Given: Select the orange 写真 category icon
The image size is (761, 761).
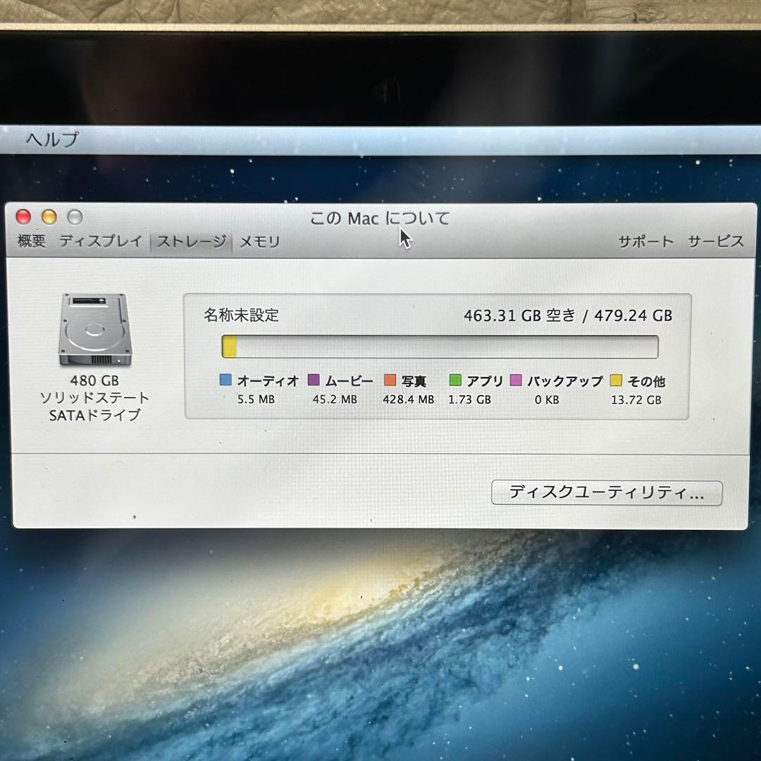Looking at the screenshot, I should [389, 380].
